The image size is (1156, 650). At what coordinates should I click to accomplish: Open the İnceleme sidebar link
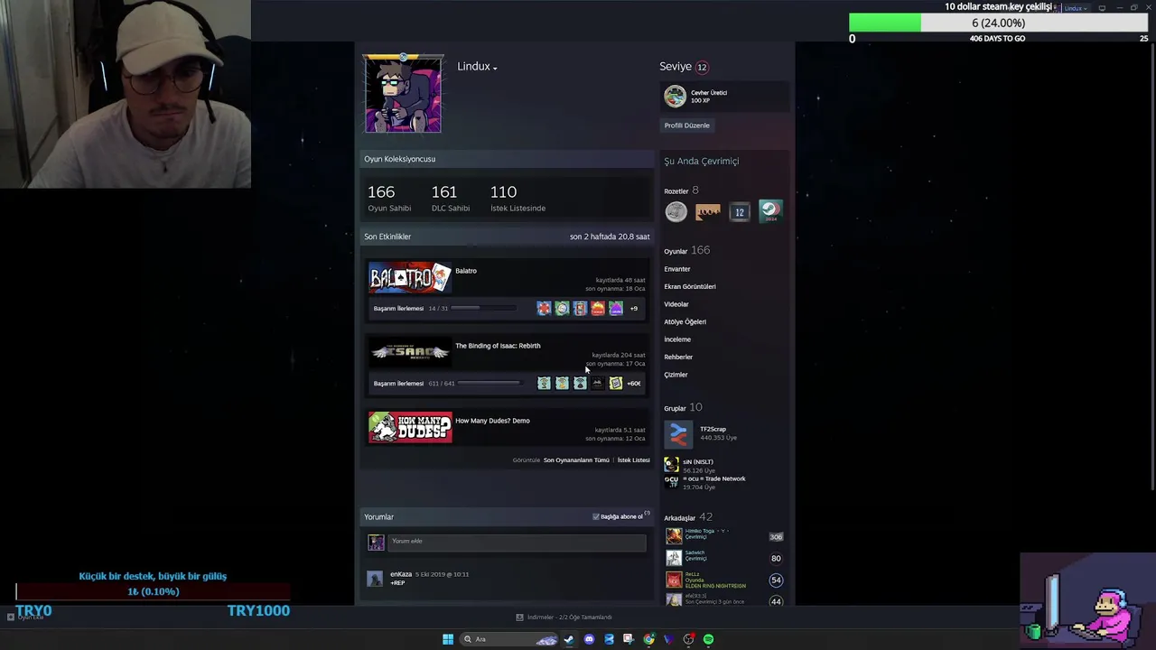[677, 339]
